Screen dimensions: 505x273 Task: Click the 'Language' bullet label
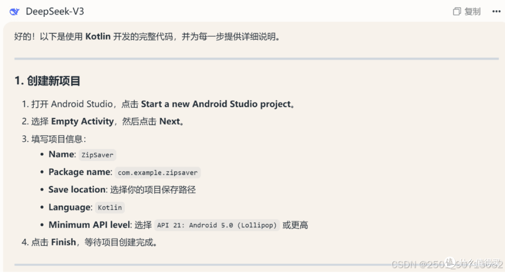pyautogui.click(x=70, y=207)
